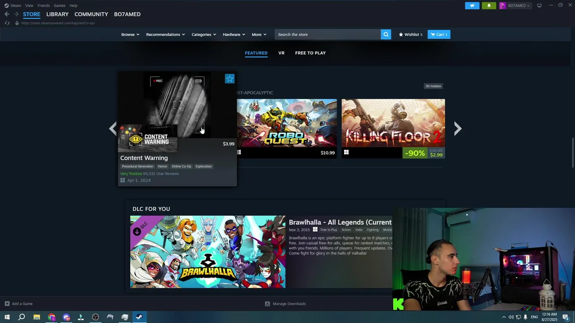Open the Steam announcements megaphone button
575x323 pixels.
(472, 5)
